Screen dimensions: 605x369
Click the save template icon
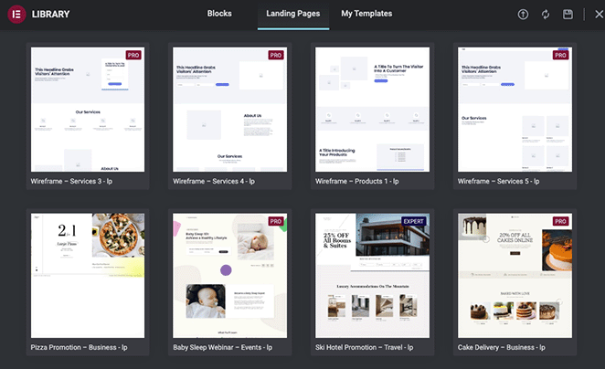[x=568, y=15]
